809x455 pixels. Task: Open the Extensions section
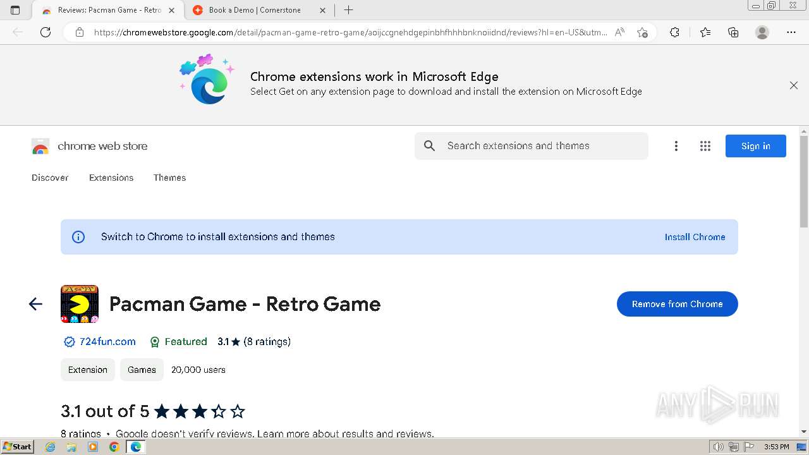click(x=111, y=178)
